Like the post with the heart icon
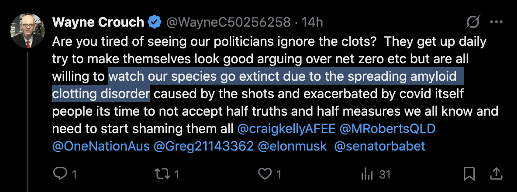This screenshot has width=517, height=192. click(x=264, y=174)
